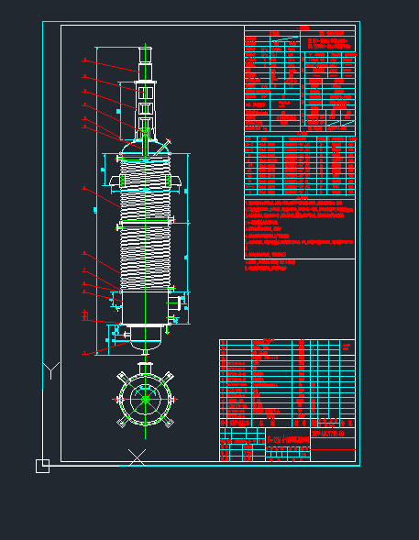This screenshot has height=540, width=419.
Task: Select the Y axis label of the UCS icon
Action: (x=51, y=370)
